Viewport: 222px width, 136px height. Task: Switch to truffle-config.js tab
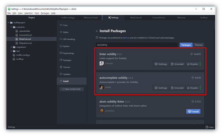pos(68,18)
